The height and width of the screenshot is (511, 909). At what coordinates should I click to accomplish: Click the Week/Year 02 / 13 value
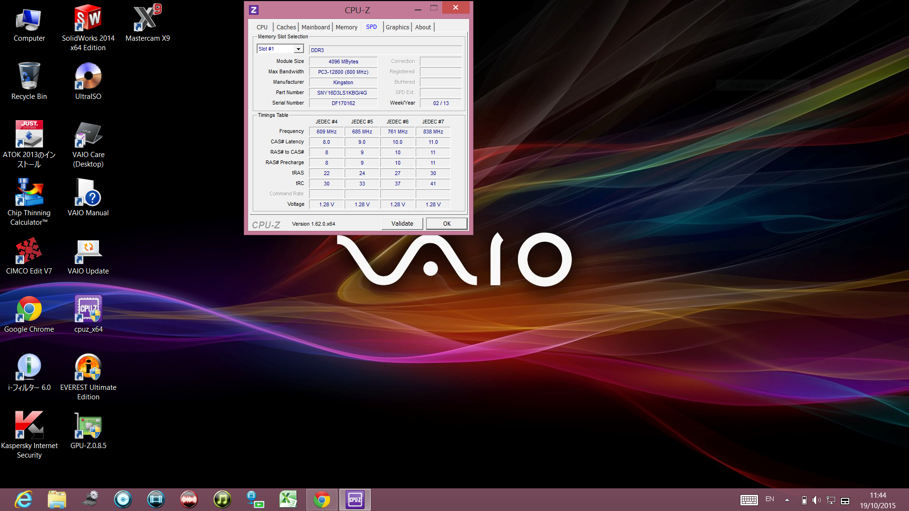(x=441, y=103)
